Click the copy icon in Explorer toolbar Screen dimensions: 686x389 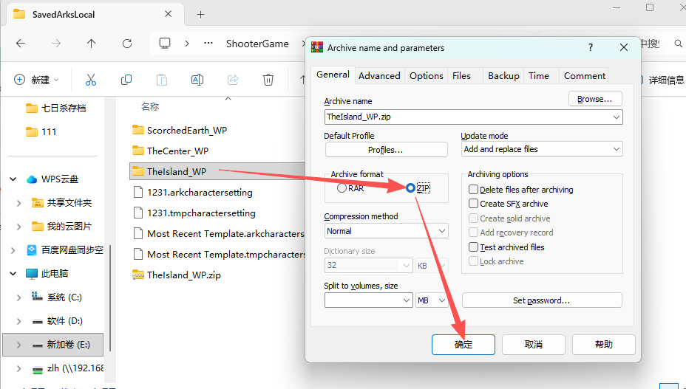[x=126, y=80]
